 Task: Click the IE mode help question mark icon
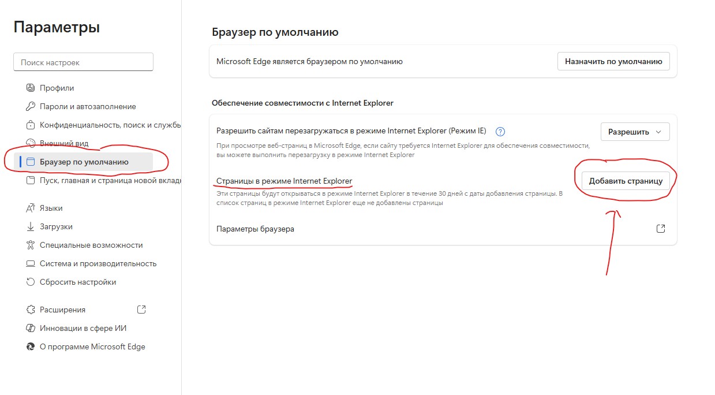(500, 131)
